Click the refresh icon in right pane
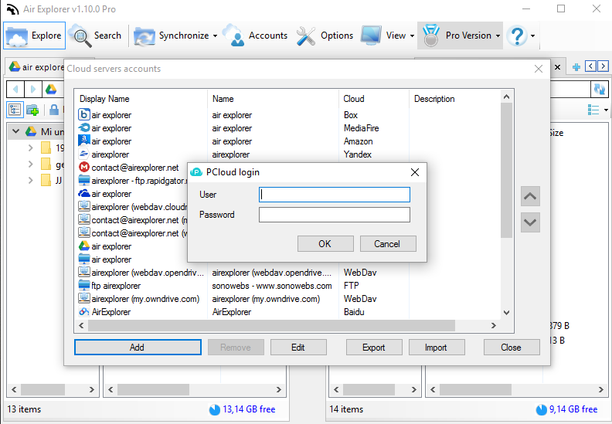This screenshot has height=424, width=612. (599, 90)
